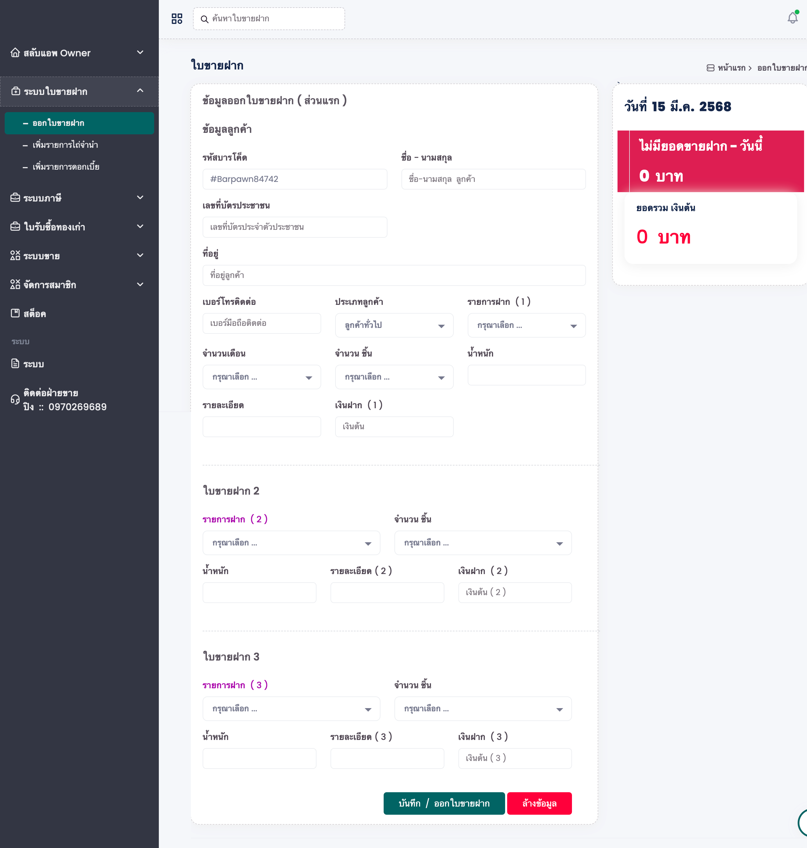Click the search magnifier icon
The image size is (807, 848).
[x=204, y=19]
